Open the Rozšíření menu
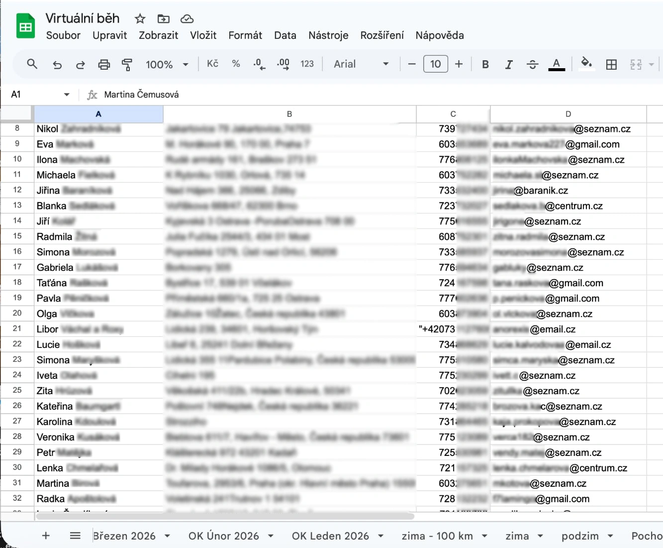Image resolution: width=663 pixels, height=548 pixels. point(382,35)
